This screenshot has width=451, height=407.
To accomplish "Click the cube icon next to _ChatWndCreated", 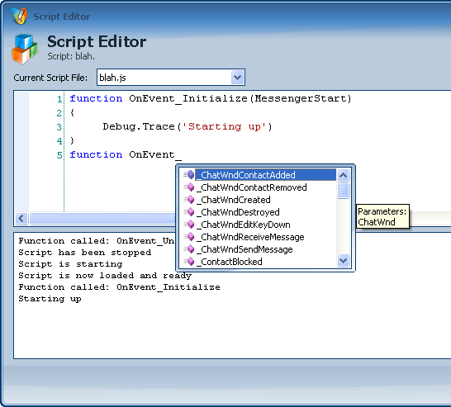I will (x=189, y=200).
